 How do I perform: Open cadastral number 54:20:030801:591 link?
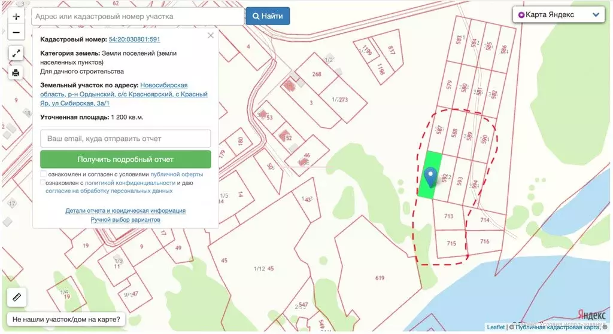[135, 39]
